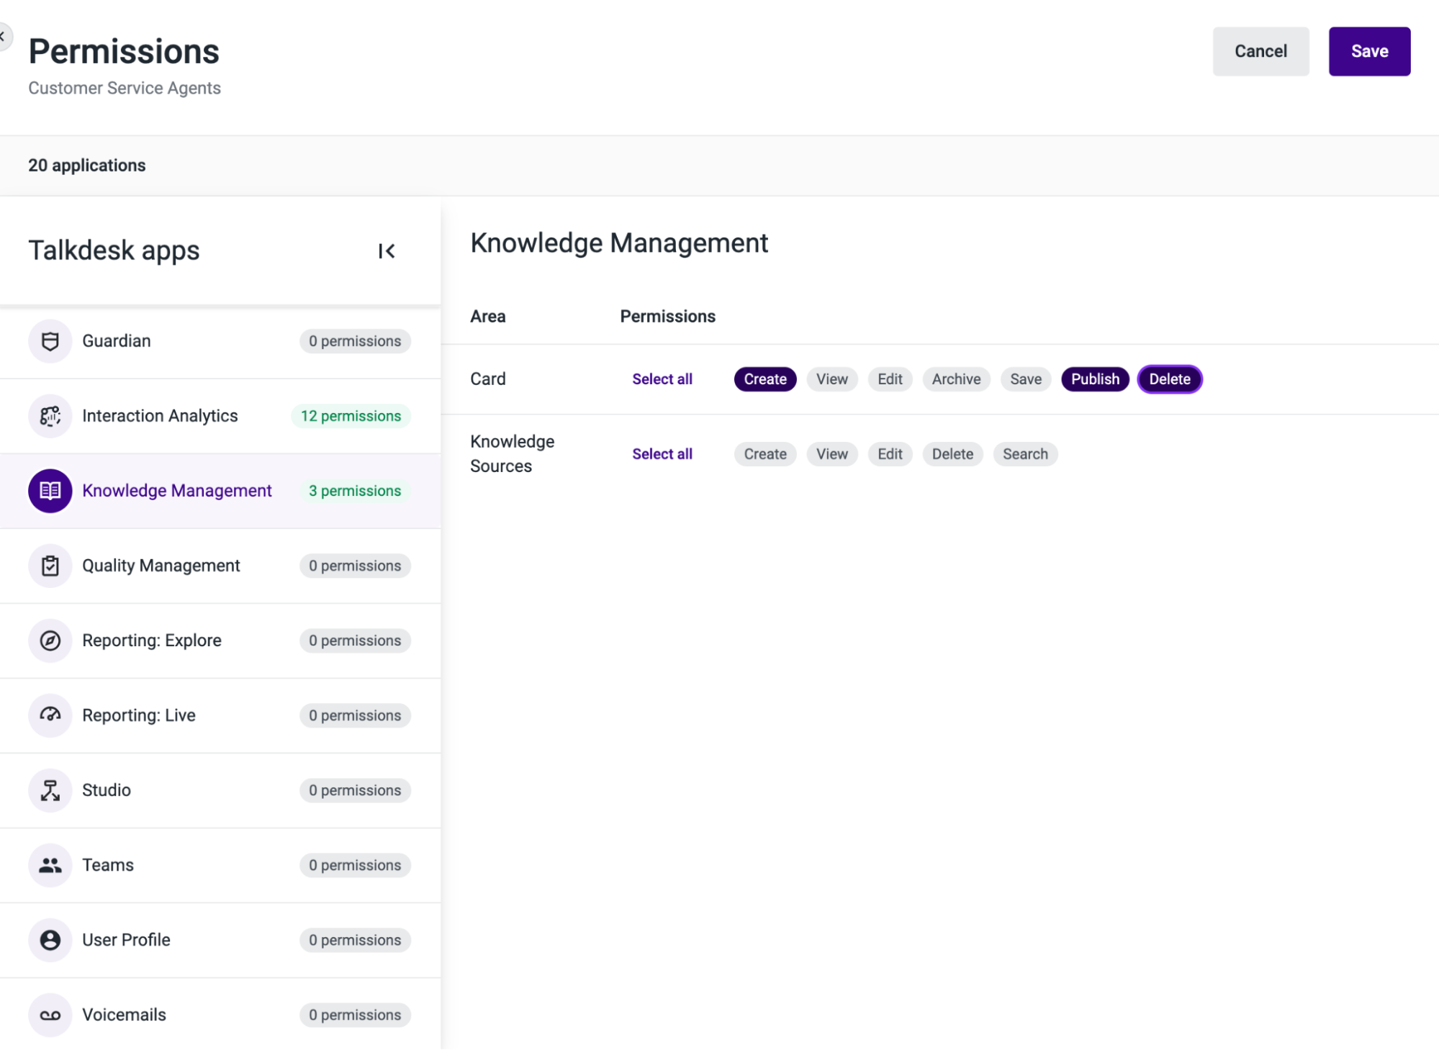Enable Card Archive permission
The image size is (1439, 1050).
(956, 379)
